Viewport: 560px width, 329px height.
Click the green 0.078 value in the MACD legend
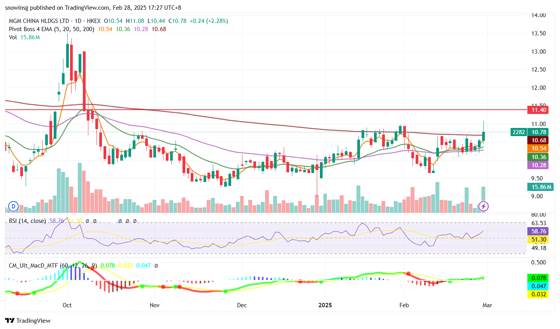point(108,266)
